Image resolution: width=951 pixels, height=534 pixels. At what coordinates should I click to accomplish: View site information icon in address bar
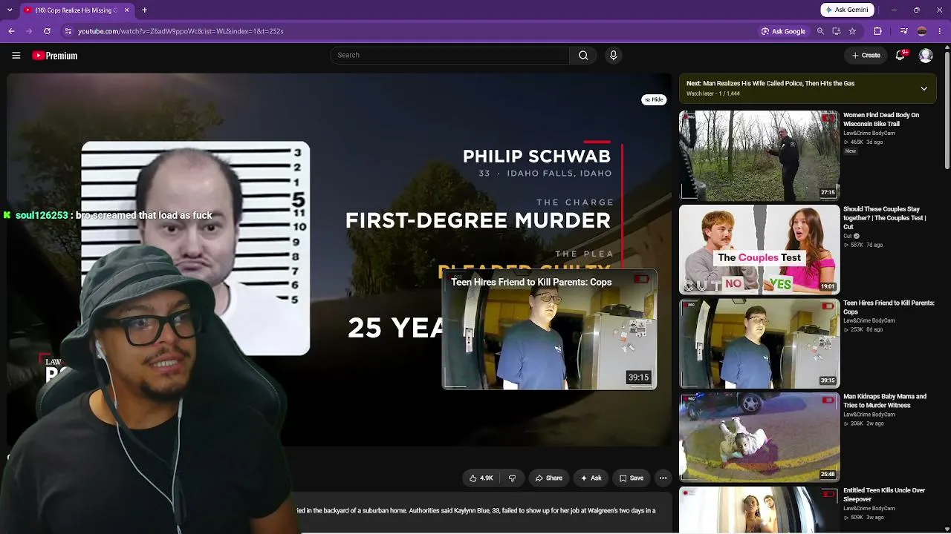(x=68, y=31)
